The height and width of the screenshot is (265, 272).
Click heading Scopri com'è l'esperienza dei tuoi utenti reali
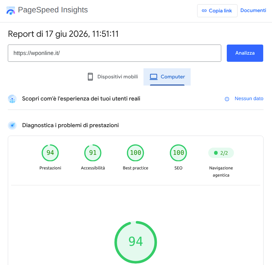click(81, 99)
